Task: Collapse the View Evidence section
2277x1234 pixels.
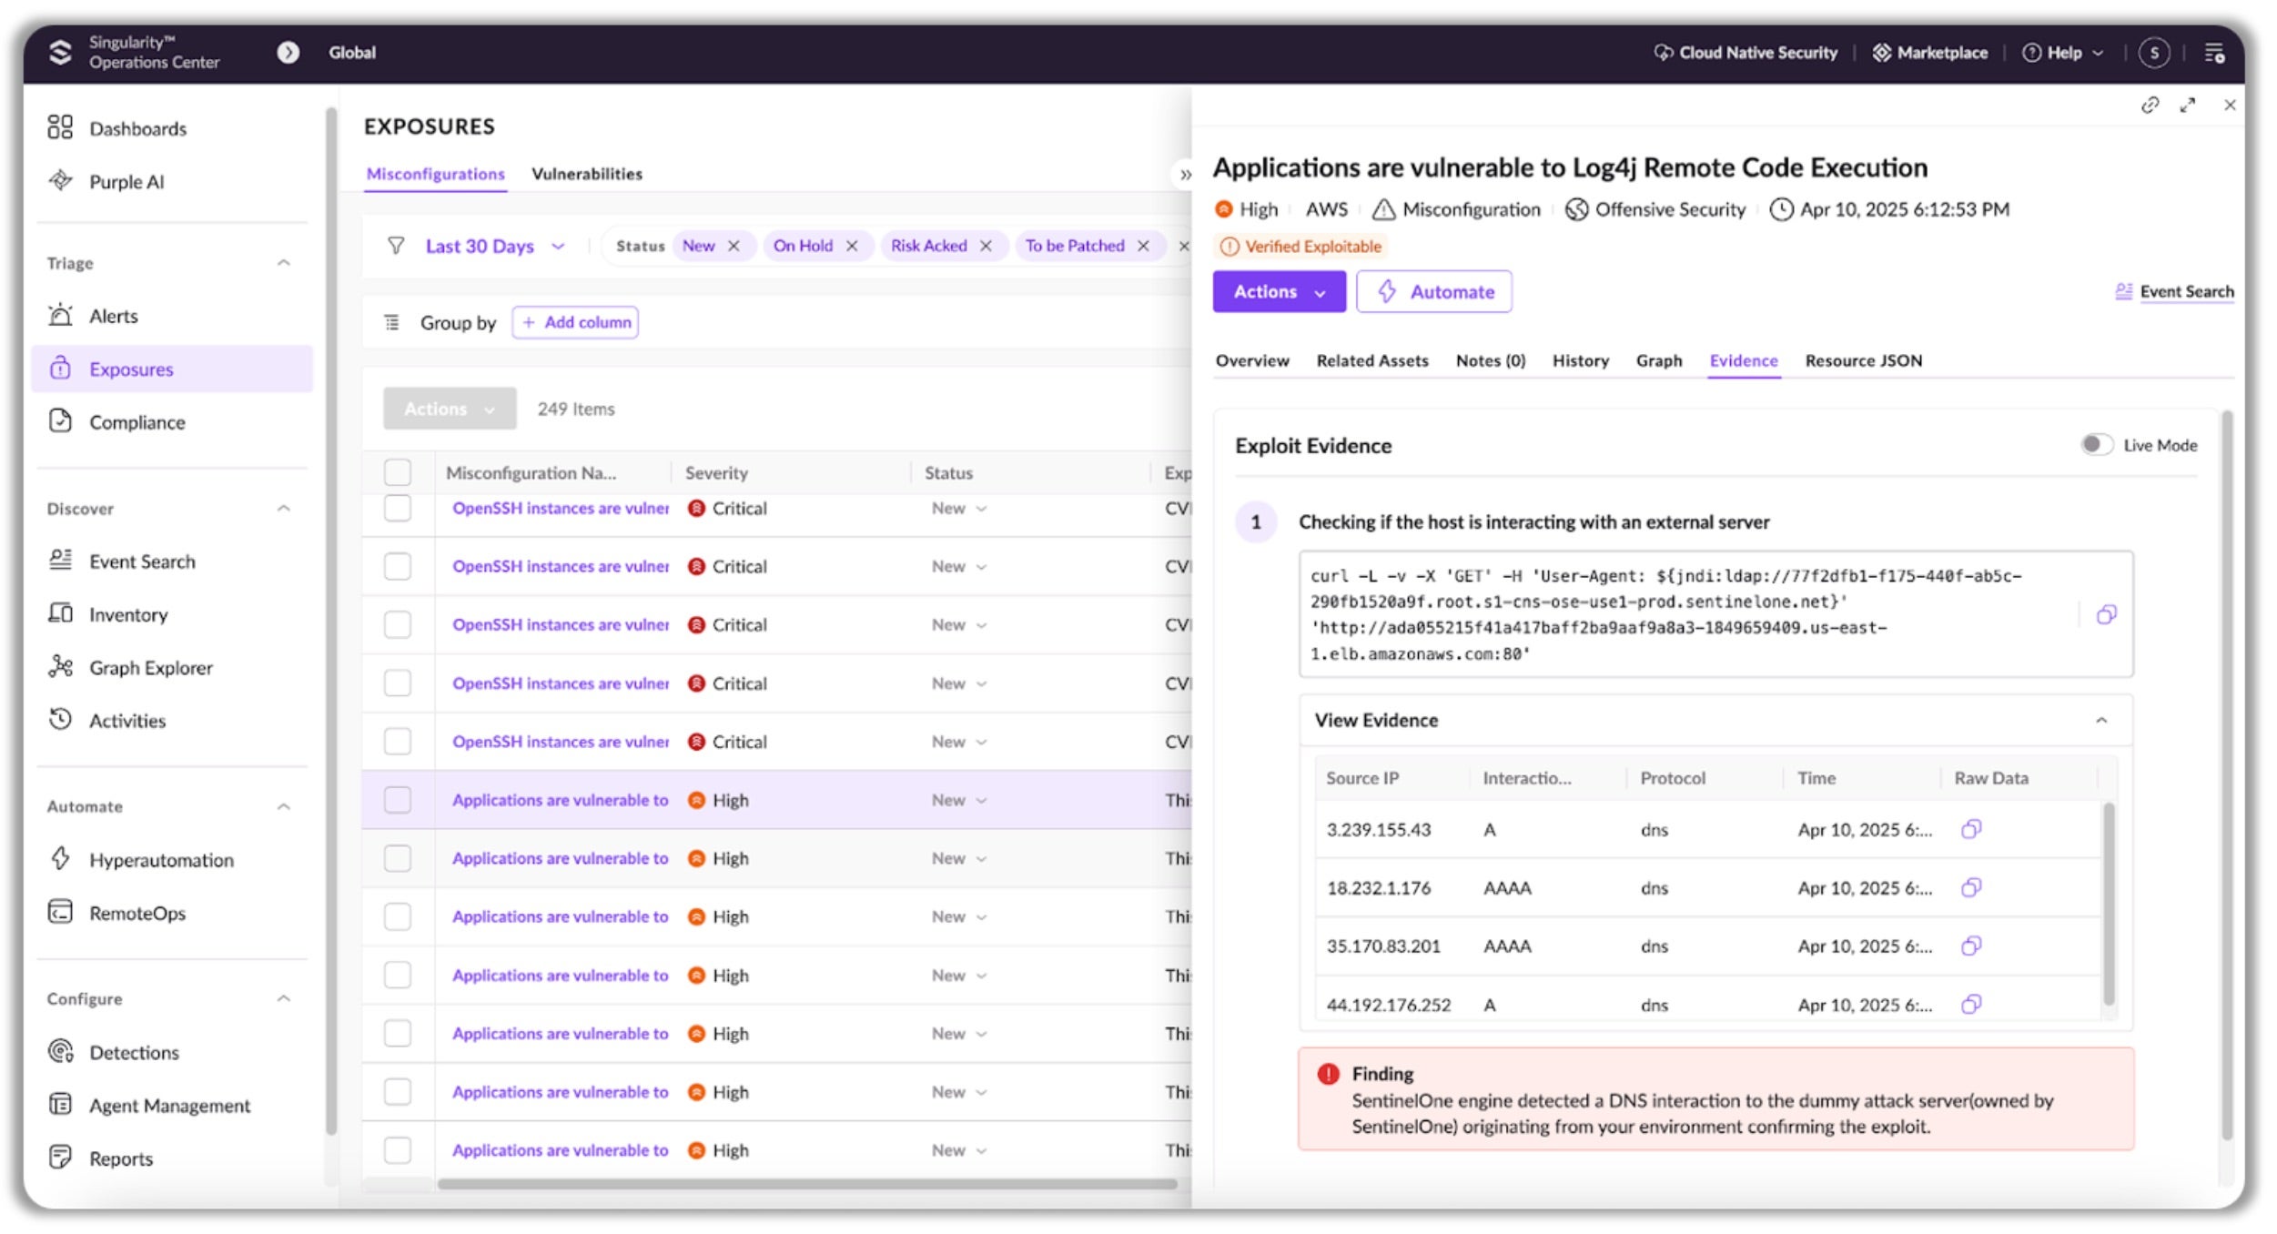Action: (x=2100, y=721)
